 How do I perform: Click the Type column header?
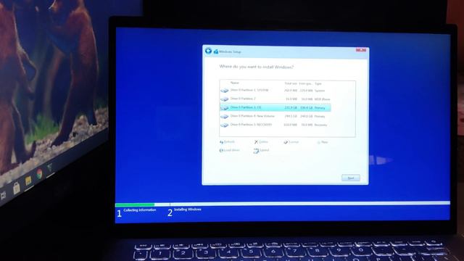coord(318,84)
